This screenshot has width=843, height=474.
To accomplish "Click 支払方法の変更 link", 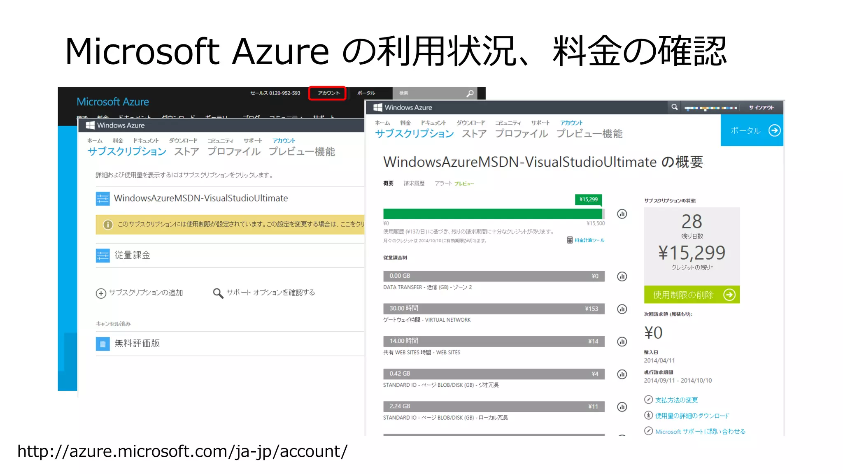I will (676, 400).
